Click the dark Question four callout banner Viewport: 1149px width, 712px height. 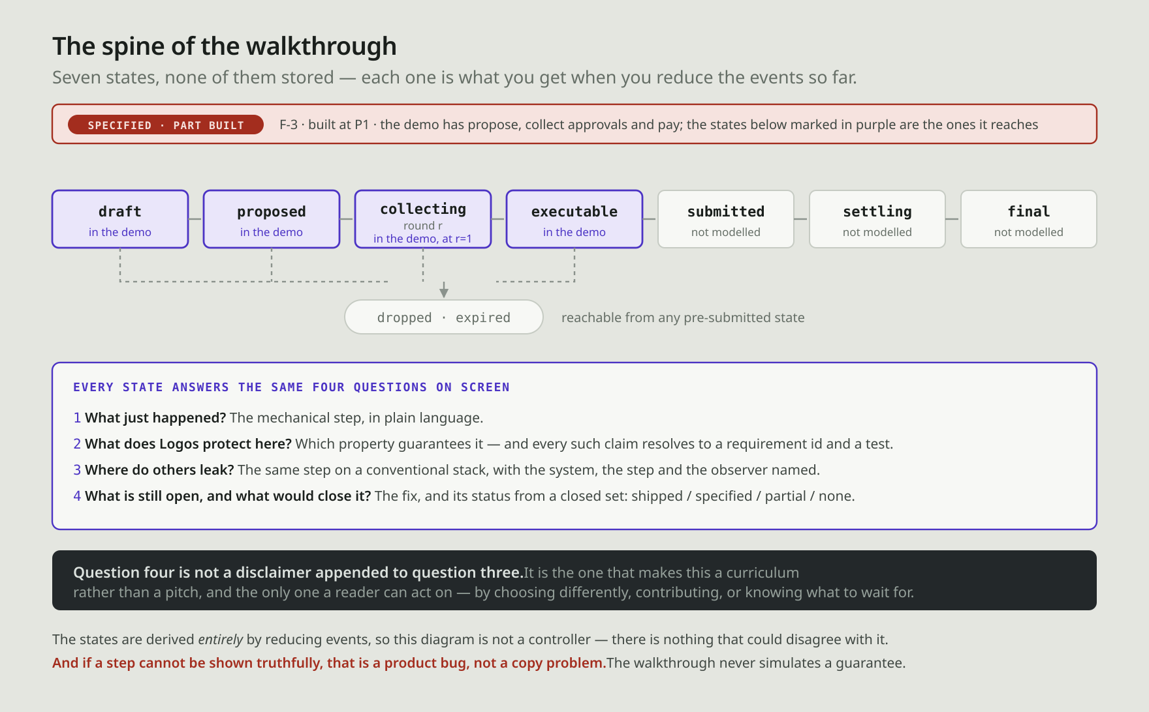[574, 580]
